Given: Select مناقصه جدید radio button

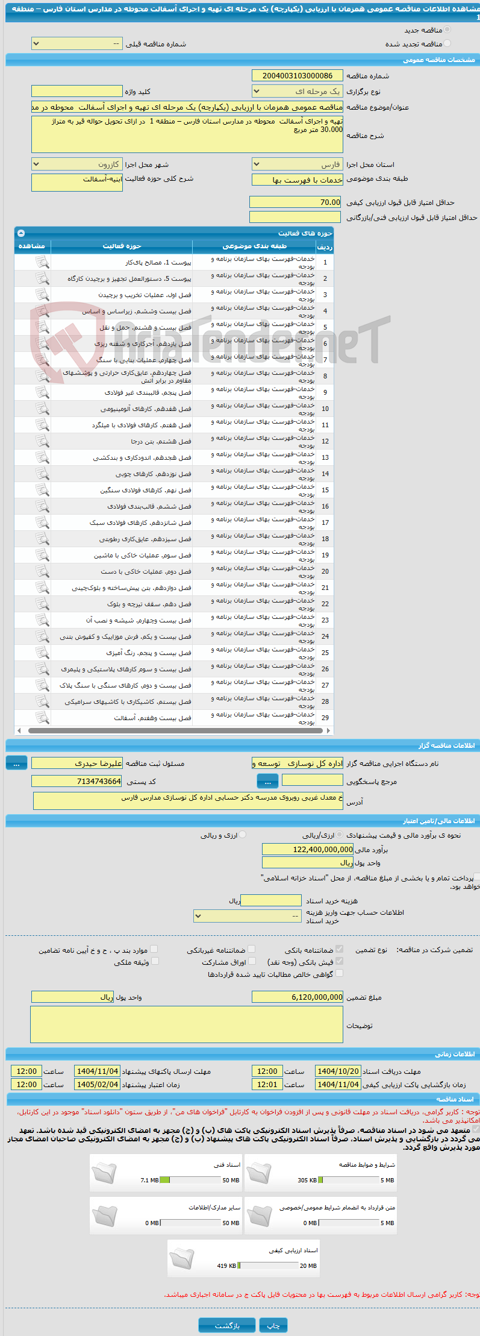Looking at the screenshot, I should tap(447, 30).
